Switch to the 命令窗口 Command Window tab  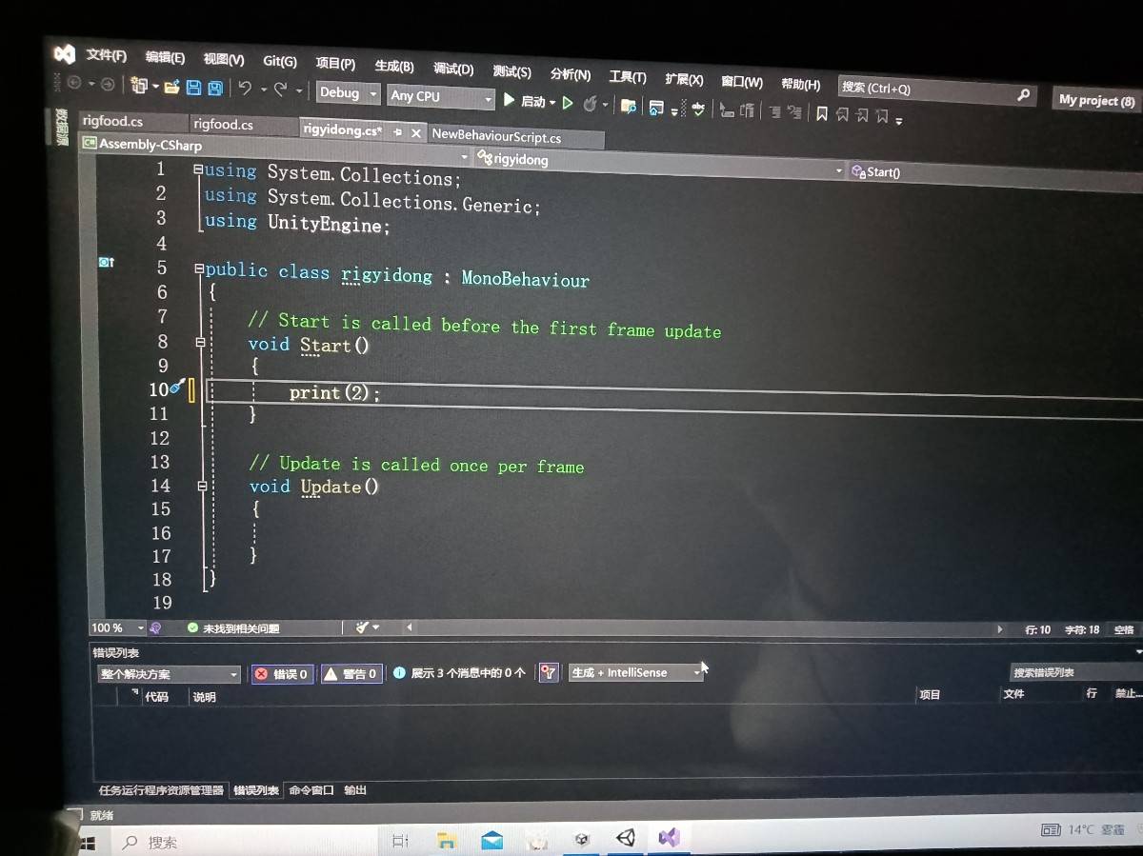click(x=311, y=790)
